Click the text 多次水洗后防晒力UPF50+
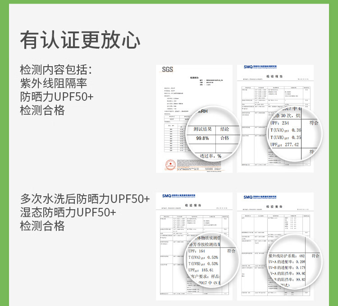This screenshot has width=338, height=306. pyautogui.click(x=85, y=199)
